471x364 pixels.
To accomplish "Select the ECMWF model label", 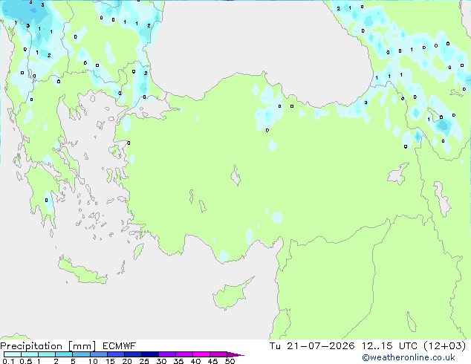I will [x=120, y=346].
